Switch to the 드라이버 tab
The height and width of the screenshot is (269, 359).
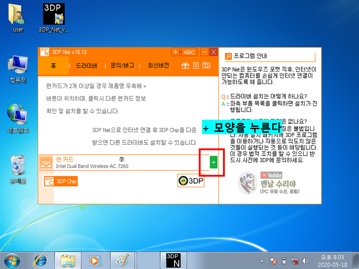pos(87,66)
